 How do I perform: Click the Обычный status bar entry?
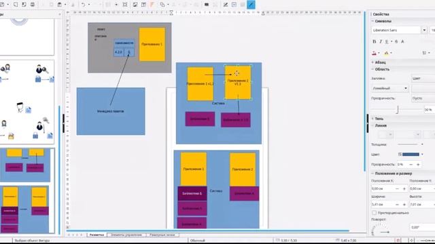[198, 241]
